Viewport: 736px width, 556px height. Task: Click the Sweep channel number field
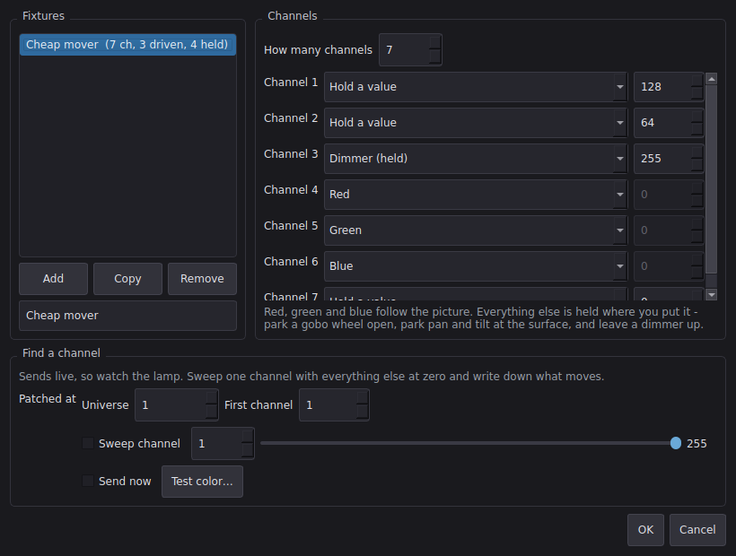[223, 444]
